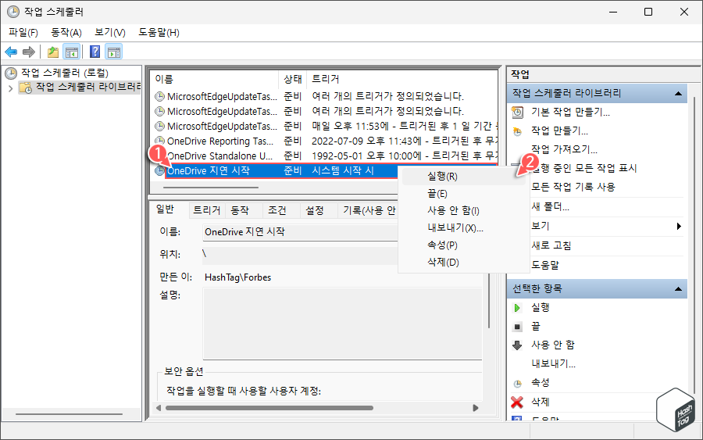This screenshot has height=440, width=703.
Task: Click the task list horizontal scrollbar
Action: (211, 188)
